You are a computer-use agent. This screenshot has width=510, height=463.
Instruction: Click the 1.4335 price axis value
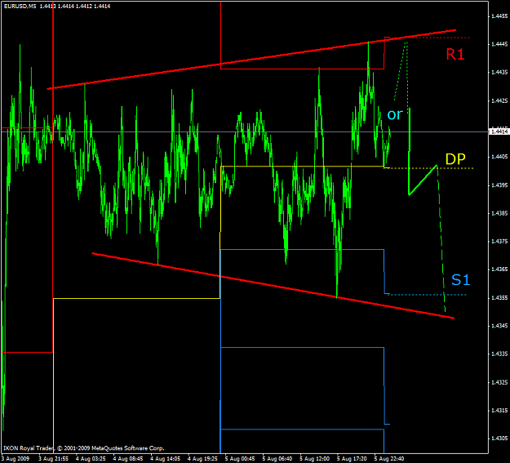[x=499, y=354]
